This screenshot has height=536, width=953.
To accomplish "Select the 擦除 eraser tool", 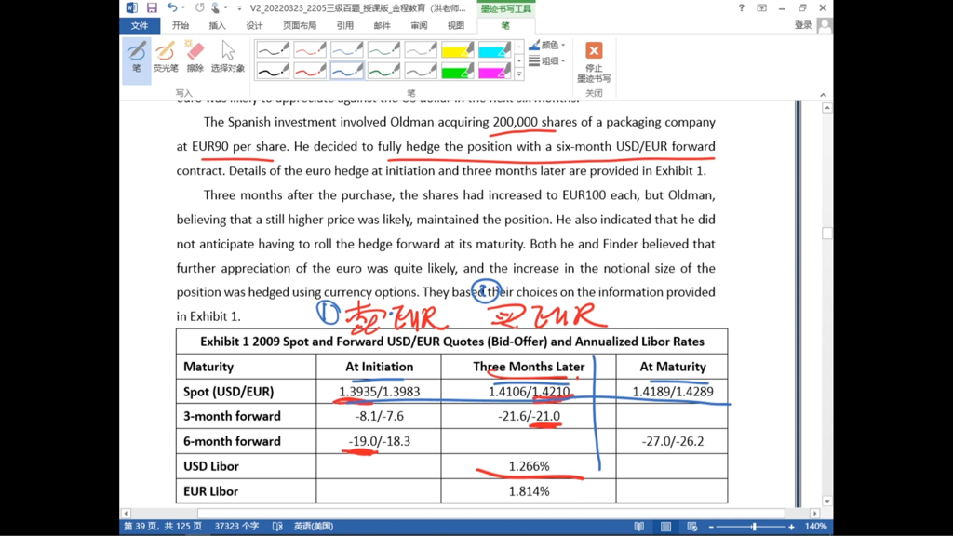I will pyautogui.click(x=195, y=57).
